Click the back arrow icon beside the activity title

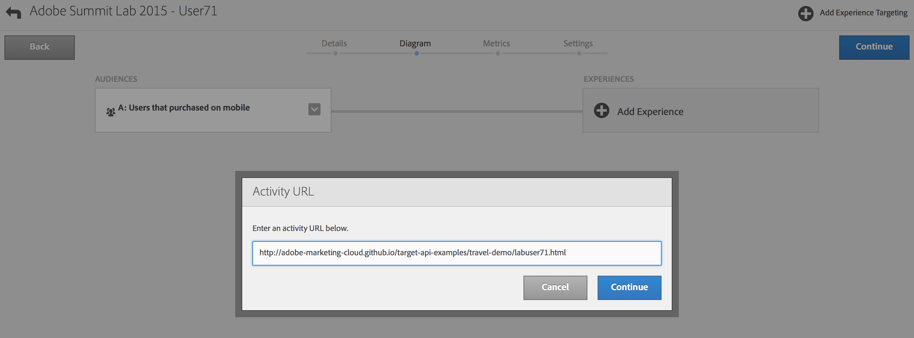coord(13,13)
